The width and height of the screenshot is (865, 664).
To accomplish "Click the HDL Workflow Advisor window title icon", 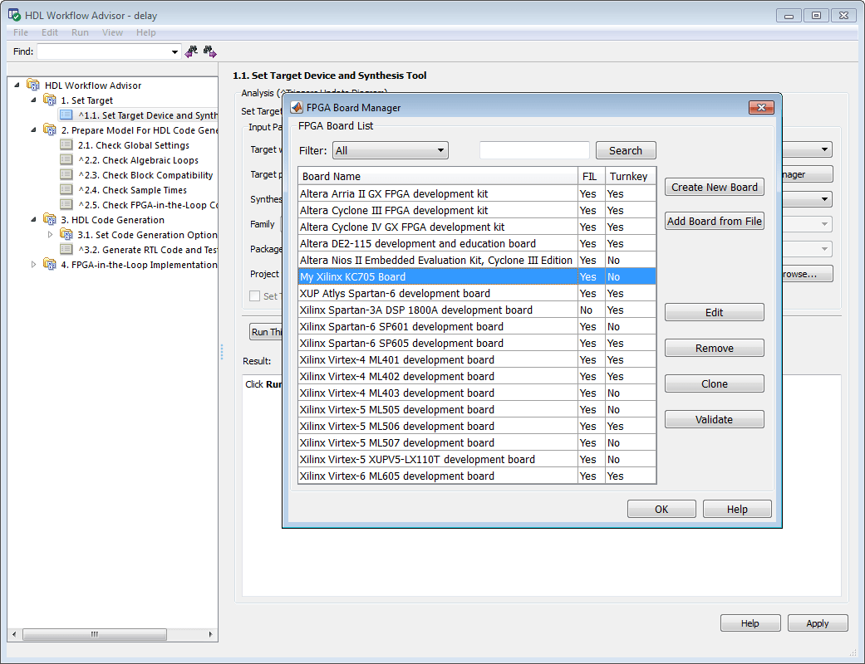I will [14, 15].
